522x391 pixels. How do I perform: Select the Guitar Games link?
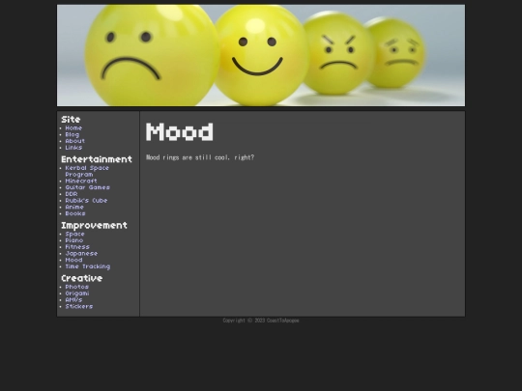click(x=88, y=187)
